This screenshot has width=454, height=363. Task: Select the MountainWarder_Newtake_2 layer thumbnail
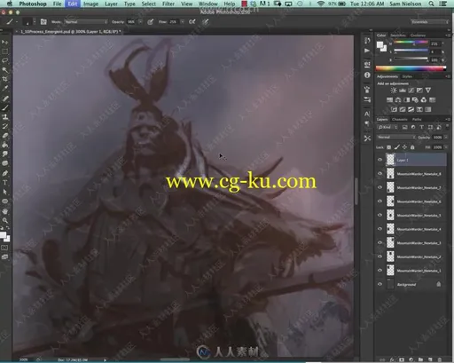[x=390, y=256]
